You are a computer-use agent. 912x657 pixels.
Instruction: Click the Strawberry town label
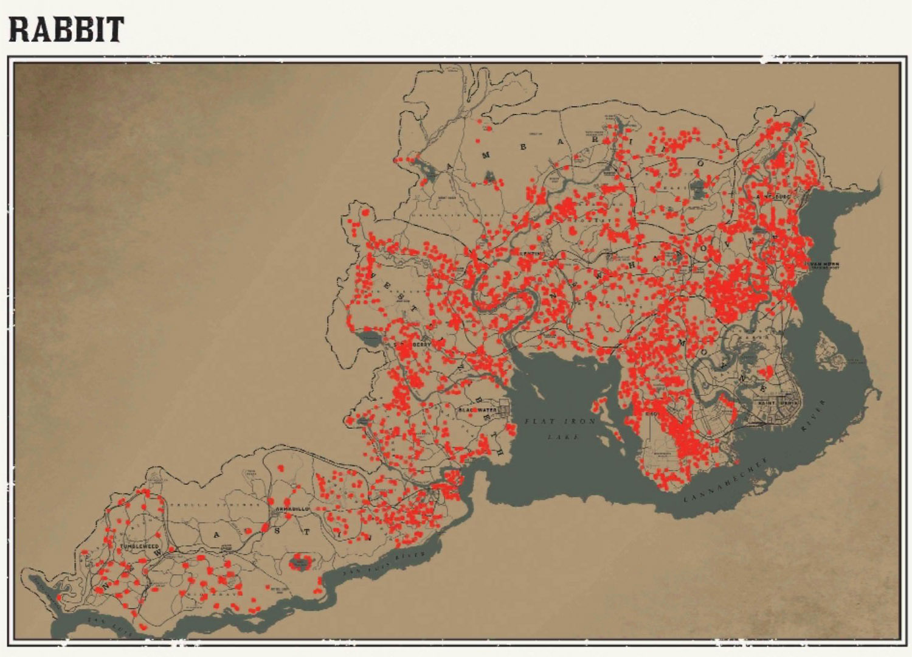coord(413,344)
